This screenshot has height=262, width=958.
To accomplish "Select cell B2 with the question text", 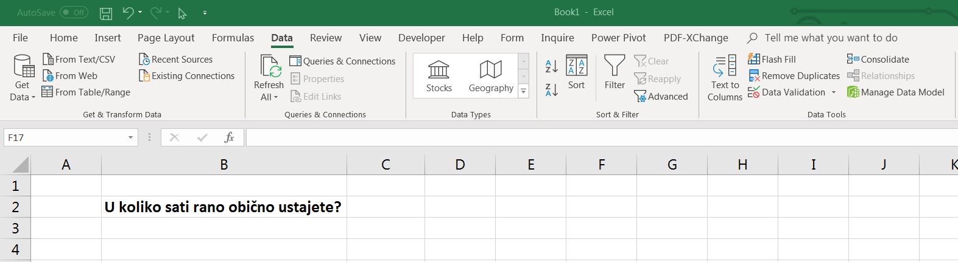I will point(224,207).
